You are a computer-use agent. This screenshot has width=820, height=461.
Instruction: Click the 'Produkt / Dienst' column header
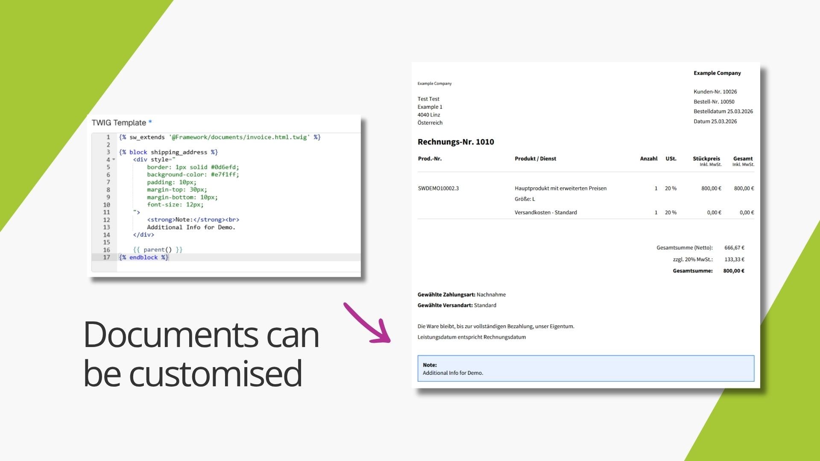[536, 159]
